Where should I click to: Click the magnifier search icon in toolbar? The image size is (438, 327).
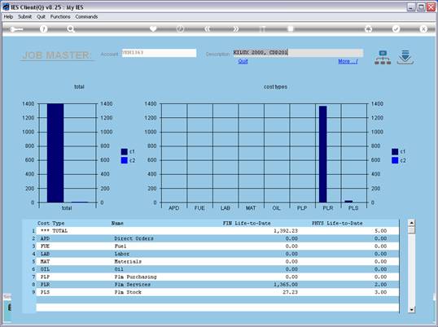(x=71, y=28)
